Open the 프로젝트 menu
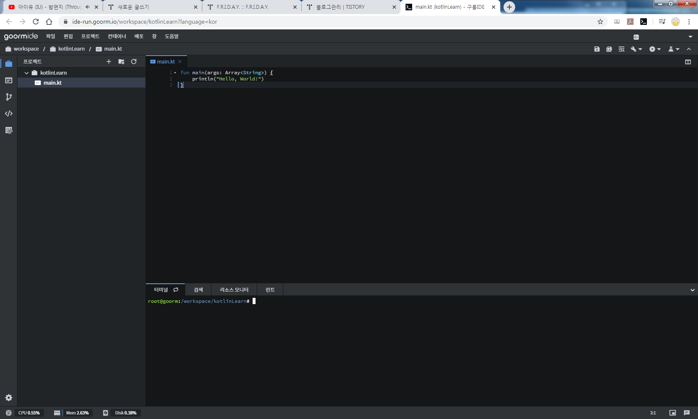698x419 pixels. click(x=90, y=37)
